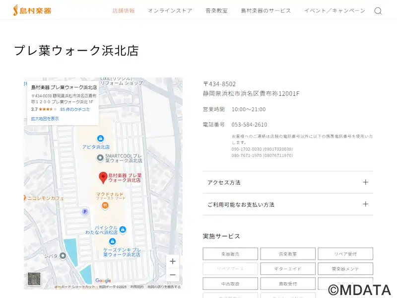Click the バイシクルわたなべ shopping marker
The image size is (397, 298).
point(123,229)
